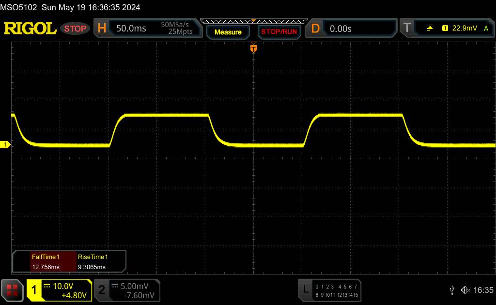Click MSO5102 date and time header
496x305 pixels.
pyautogui.click(x=70, y=7)
